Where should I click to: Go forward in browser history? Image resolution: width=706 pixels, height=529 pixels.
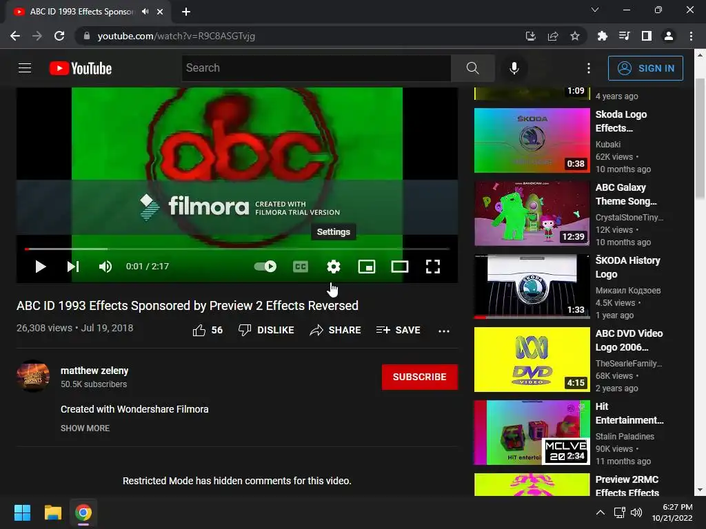click(37, 36)
